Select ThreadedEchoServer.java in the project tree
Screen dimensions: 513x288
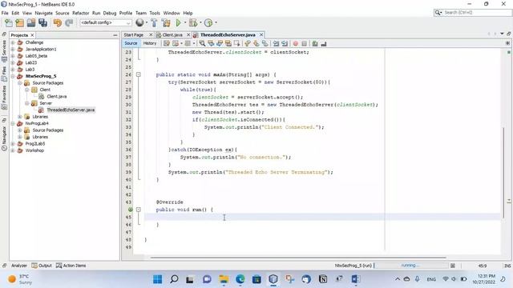coord(71,110)
